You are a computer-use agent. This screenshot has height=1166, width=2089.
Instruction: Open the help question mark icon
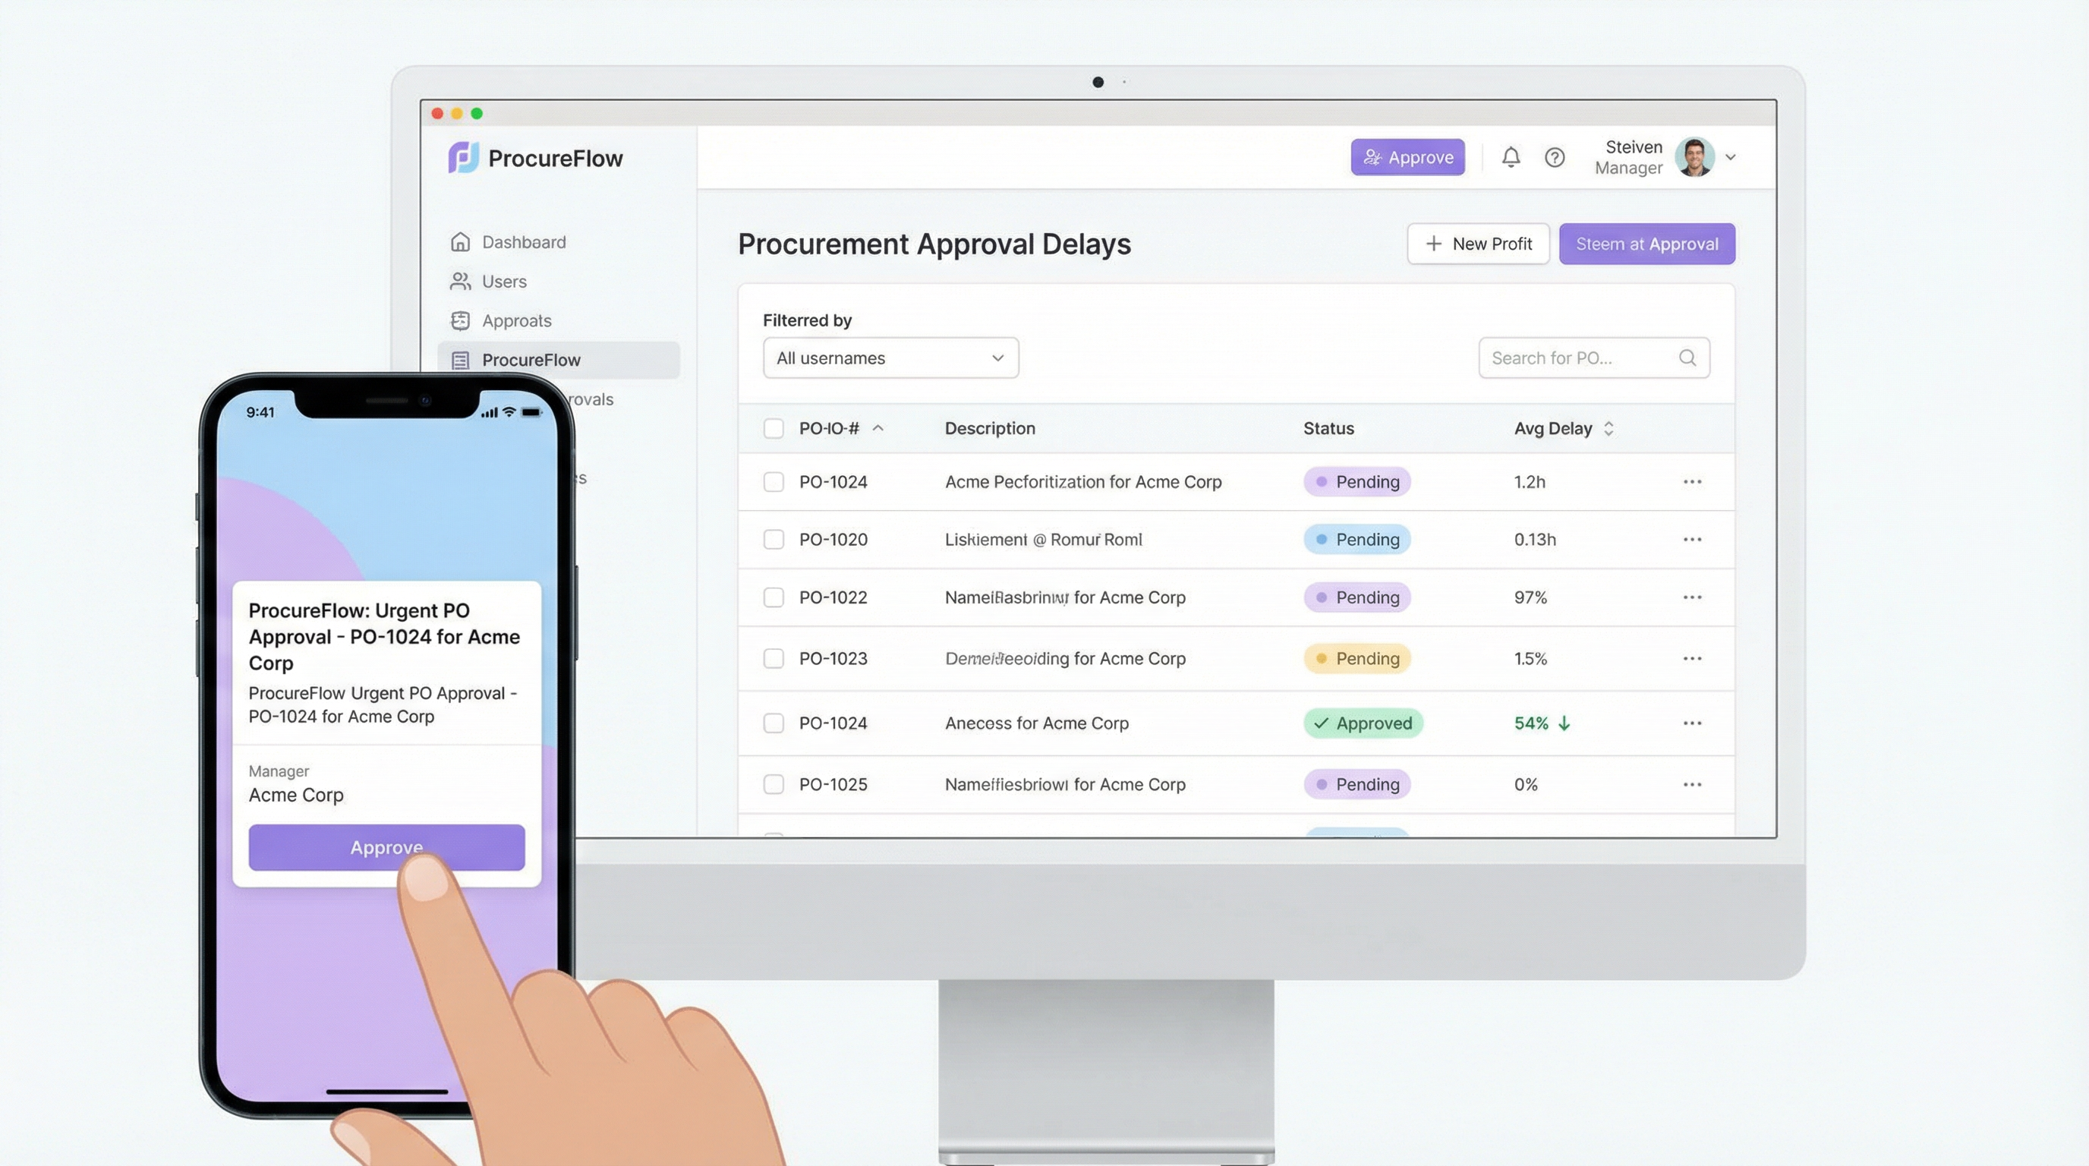[1555, 156]
